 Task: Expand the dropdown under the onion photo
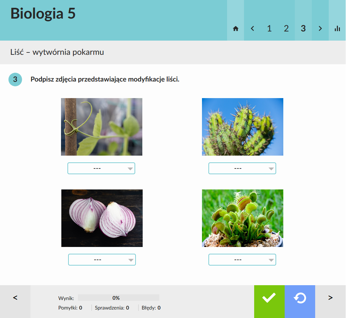point(102,260)
